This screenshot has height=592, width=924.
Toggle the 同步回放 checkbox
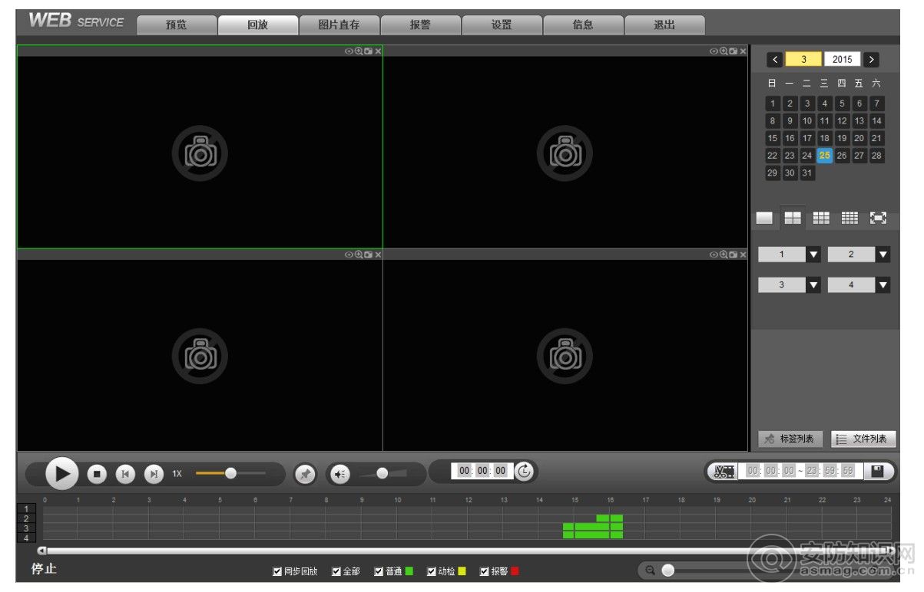click(277, 571)
